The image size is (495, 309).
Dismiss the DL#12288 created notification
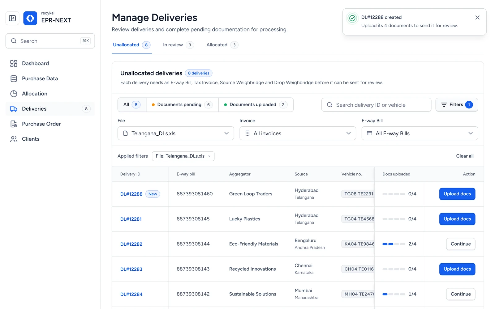[x=477, y=18]
